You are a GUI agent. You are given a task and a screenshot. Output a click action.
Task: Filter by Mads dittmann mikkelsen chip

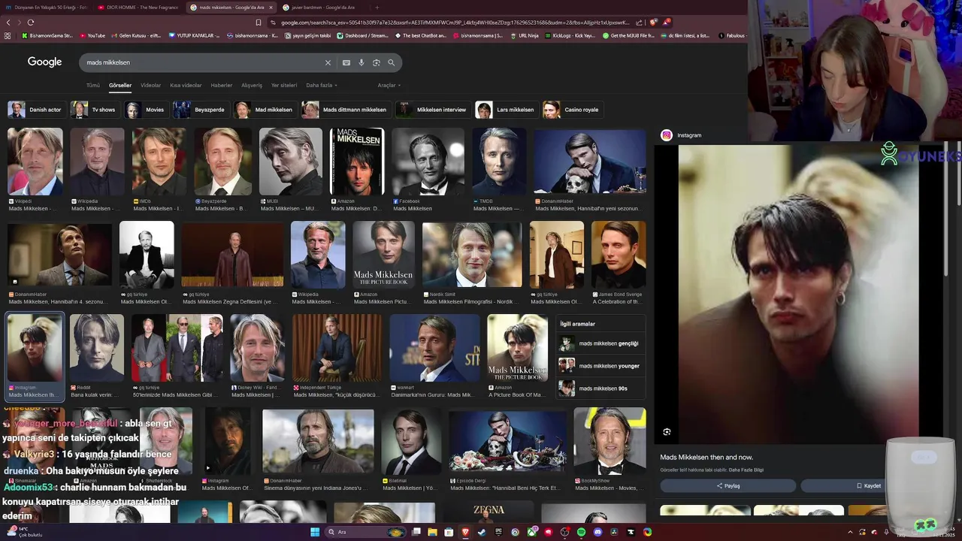coord(346,110)
